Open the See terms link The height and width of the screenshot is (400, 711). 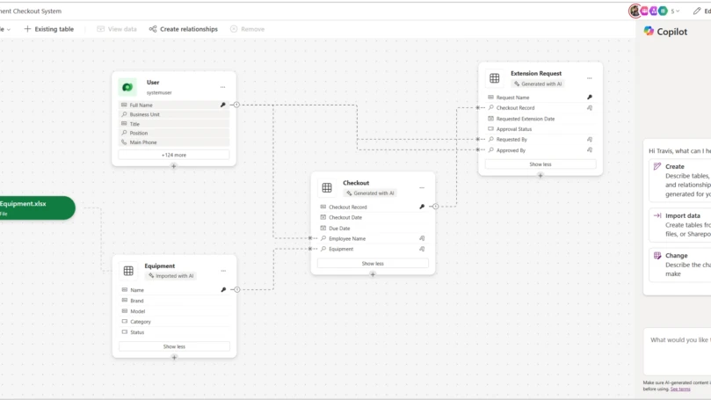pos(680,389)
